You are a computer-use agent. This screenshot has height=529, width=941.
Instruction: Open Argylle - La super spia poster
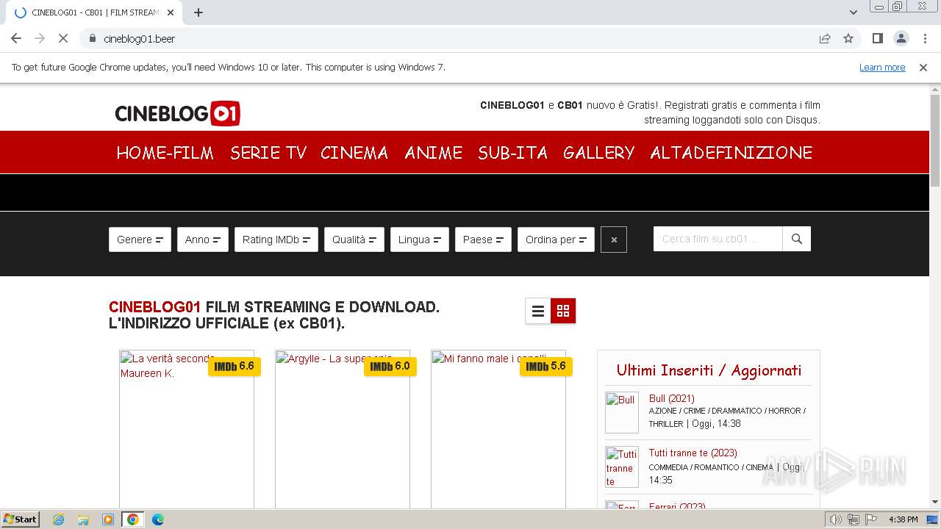343,430
